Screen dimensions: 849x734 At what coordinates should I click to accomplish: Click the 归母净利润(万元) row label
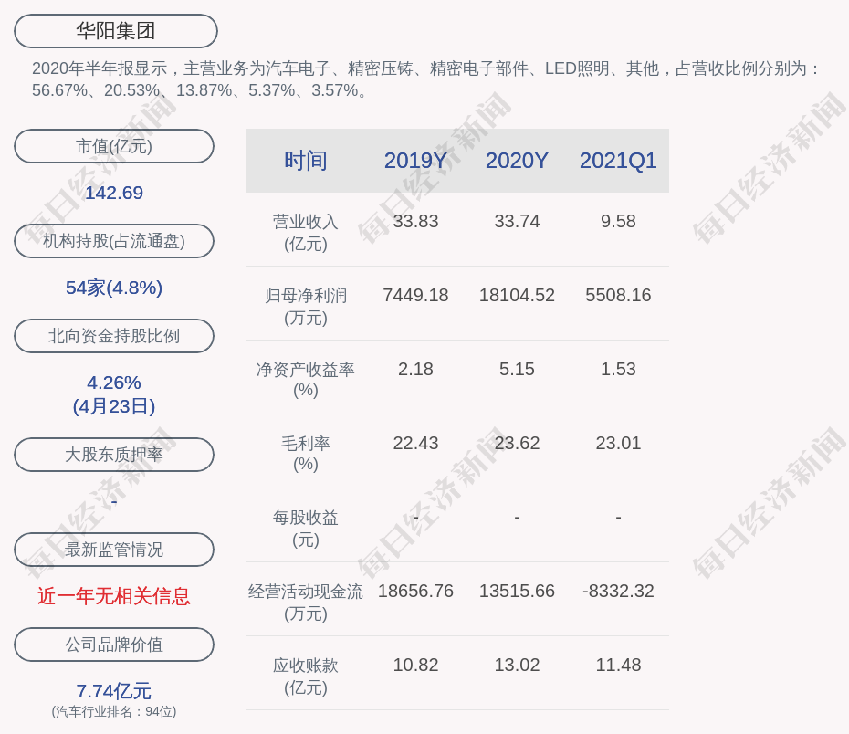(306, 307)
